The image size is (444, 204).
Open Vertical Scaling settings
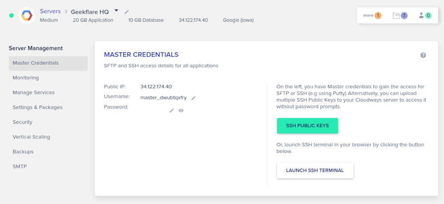[x=32, y=137]
